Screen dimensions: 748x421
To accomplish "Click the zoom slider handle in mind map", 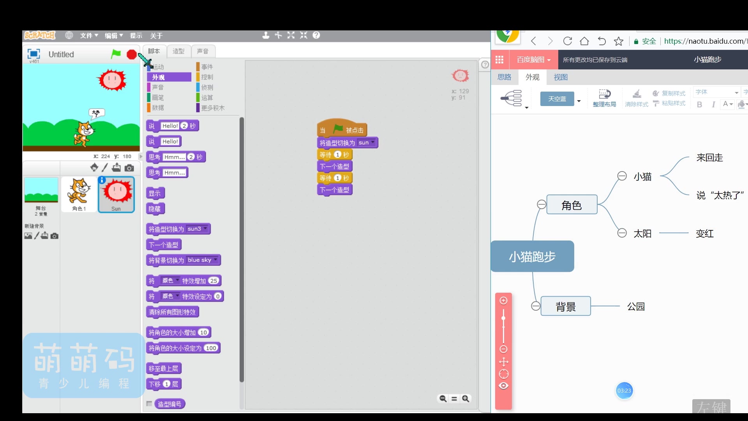I will [503, 318].
